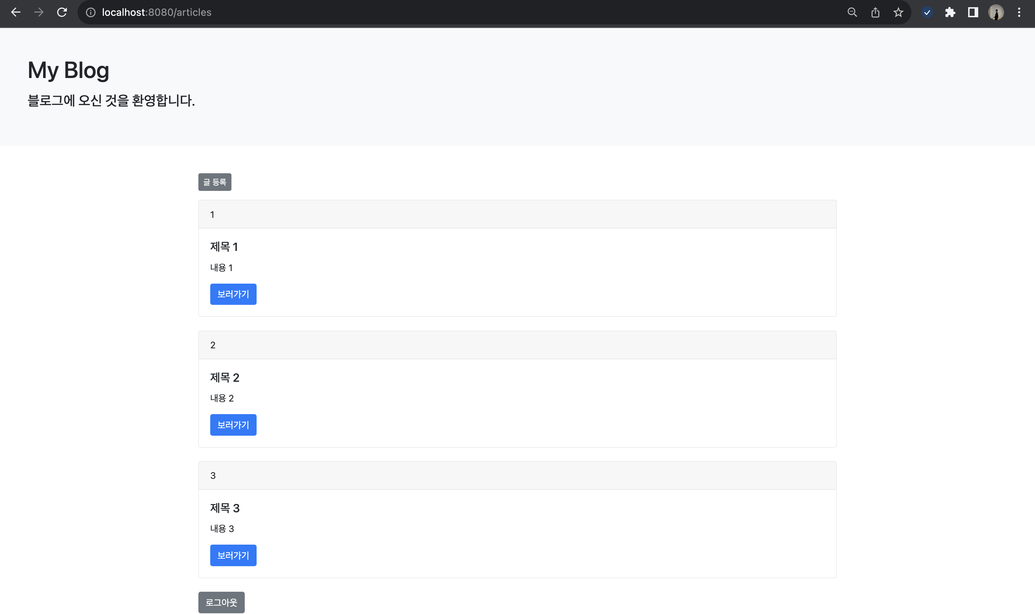The width and height of the screenshot is (1035, 614).
Task: Click the browser forward arrow
Action: [39, 13]
